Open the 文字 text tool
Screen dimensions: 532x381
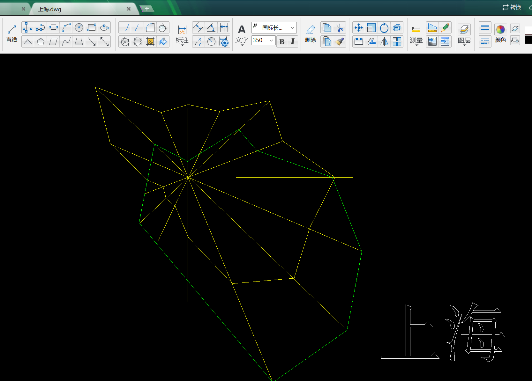242,35
